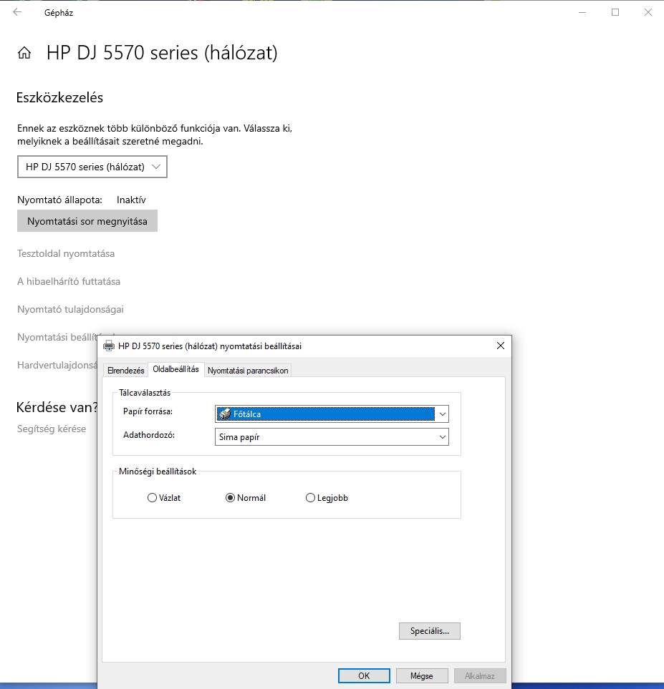
Task: Click the Főtálca tray icon in dropdown
Action: pos(225,414)
